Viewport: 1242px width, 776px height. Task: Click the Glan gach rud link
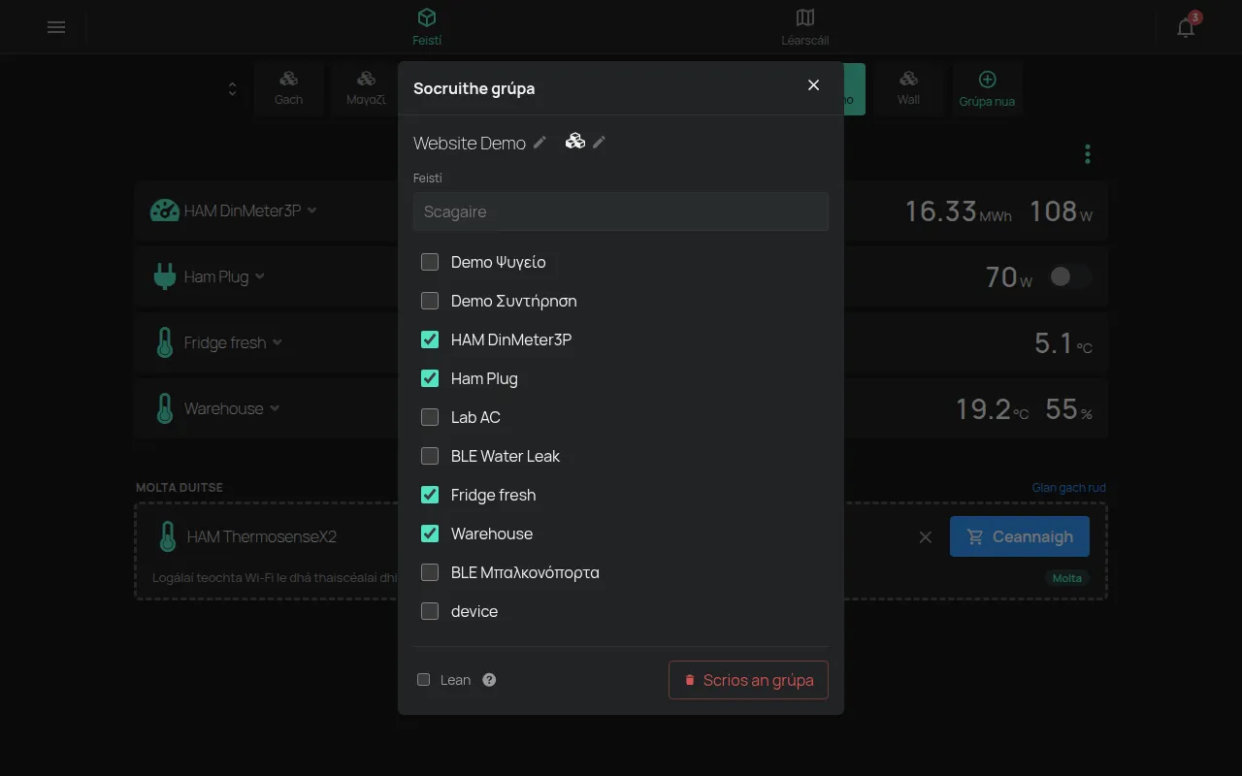coord(1068,488)
